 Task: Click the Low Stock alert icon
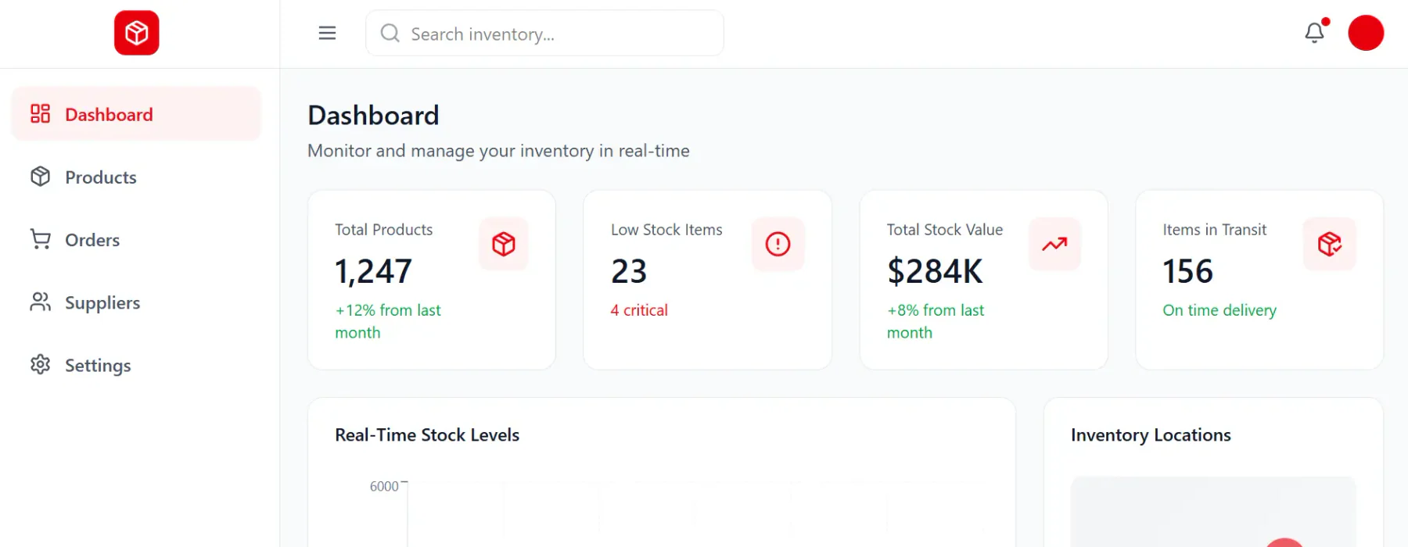tap(778, 244)
